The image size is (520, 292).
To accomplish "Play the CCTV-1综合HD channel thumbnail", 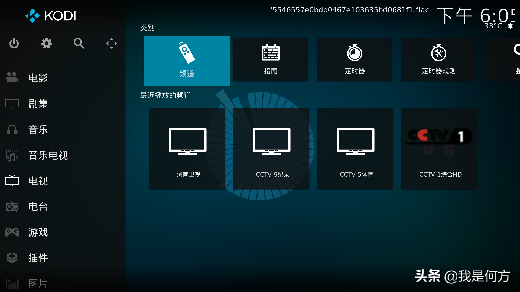I will pos(439,149).
